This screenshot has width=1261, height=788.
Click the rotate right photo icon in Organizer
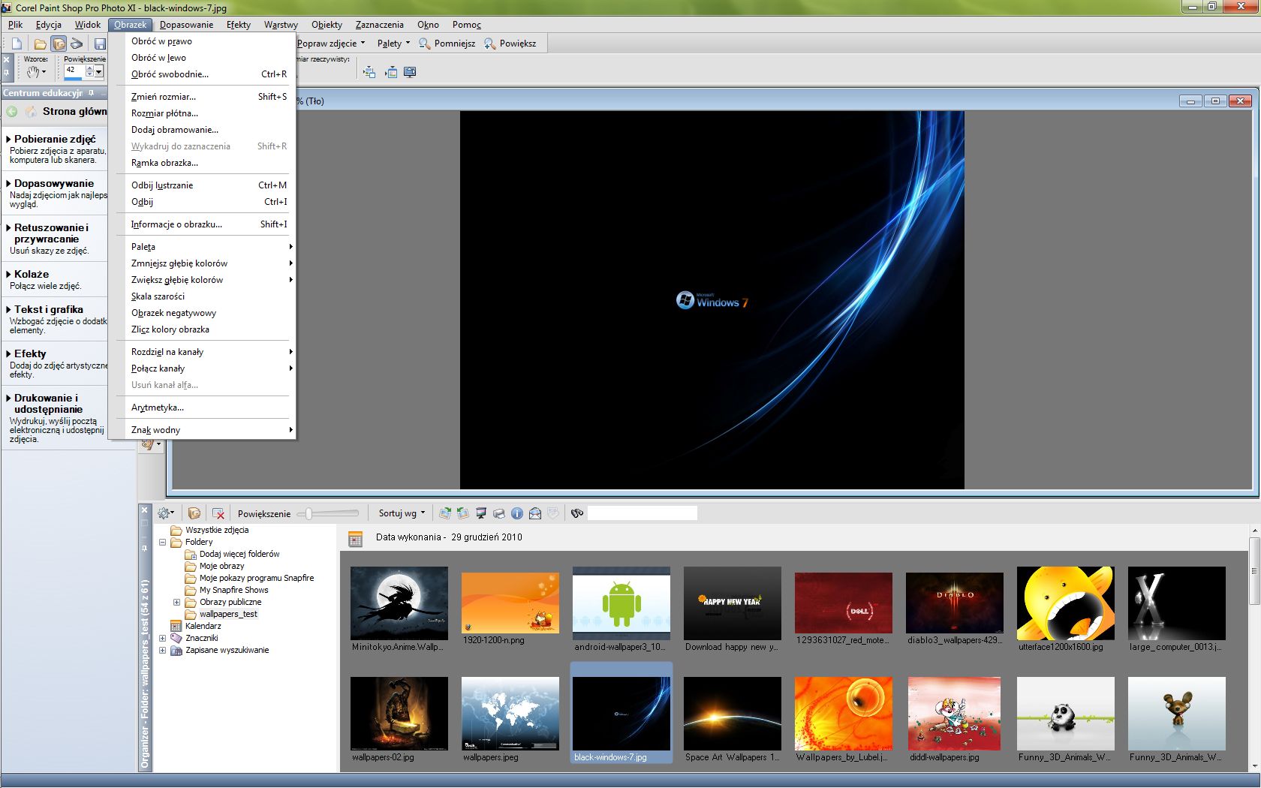pos(445,513)
